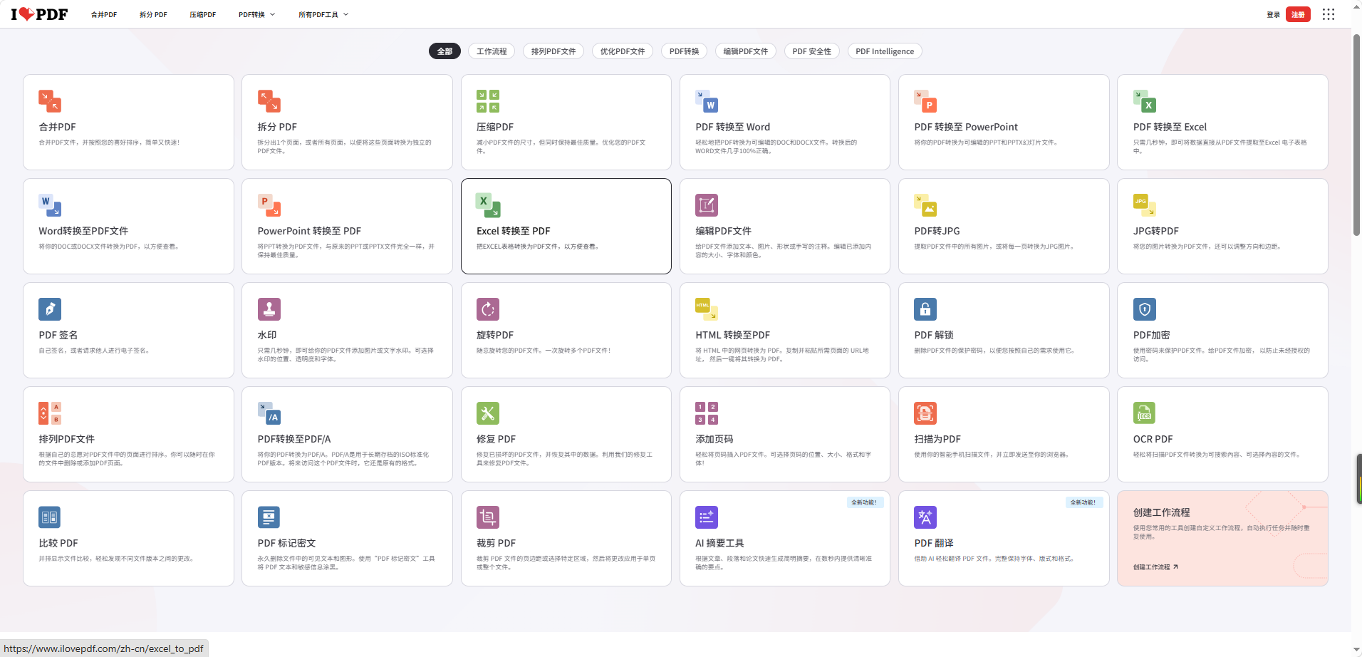Click the Edit PDF (编辑PDF文件) icon
1362x657 pixels.
click(706, 205)
